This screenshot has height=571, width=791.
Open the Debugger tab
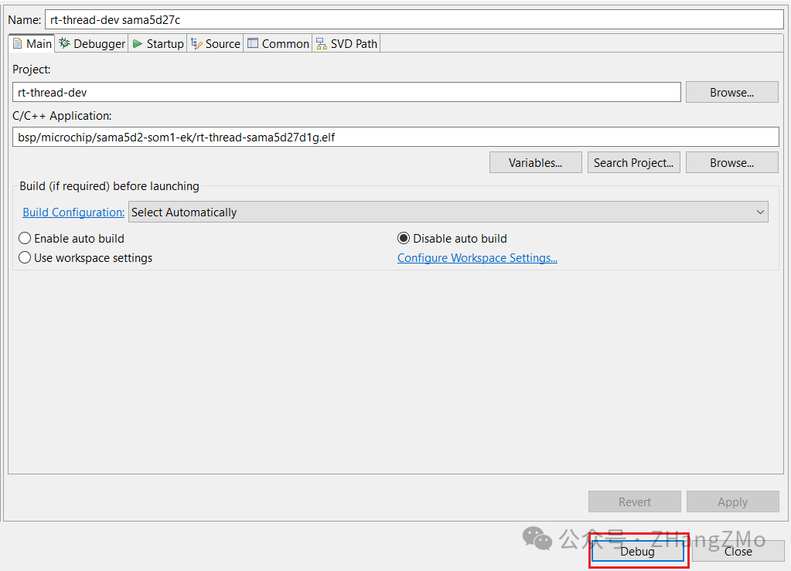92,44
